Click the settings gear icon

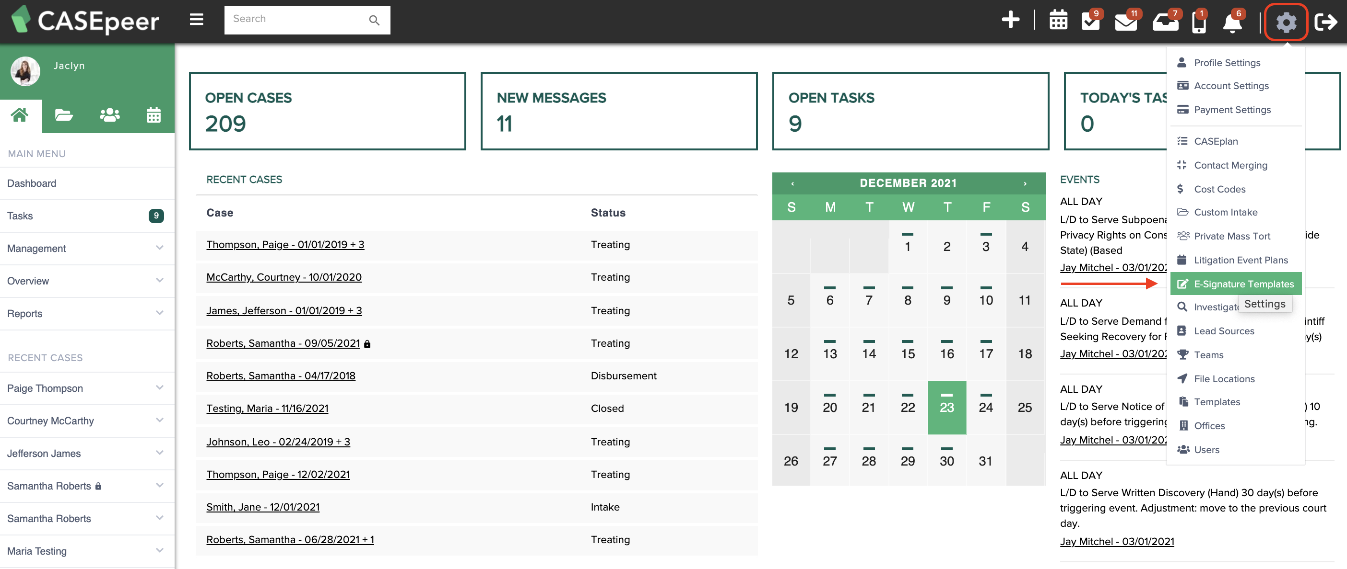tap(1286, 22)
